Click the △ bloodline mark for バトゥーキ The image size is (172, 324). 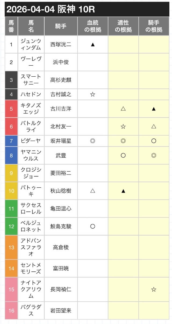(93, 191)
